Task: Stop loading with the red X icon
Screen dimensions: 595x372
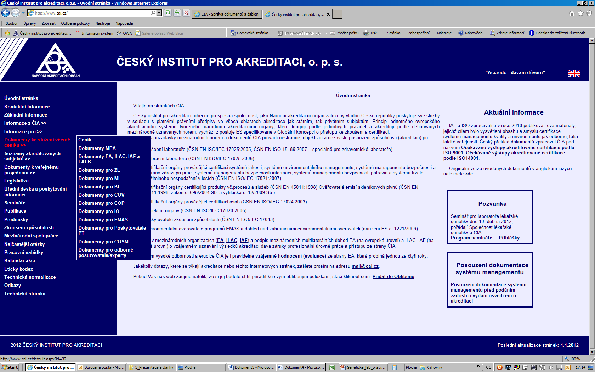Action: [186, 13]
